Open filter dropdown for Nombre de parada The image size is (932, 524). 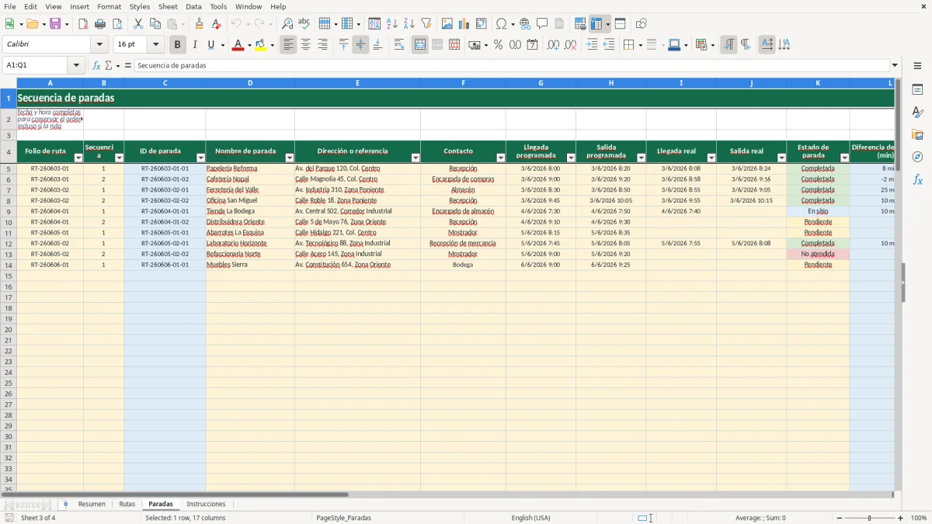coord(290,158)
